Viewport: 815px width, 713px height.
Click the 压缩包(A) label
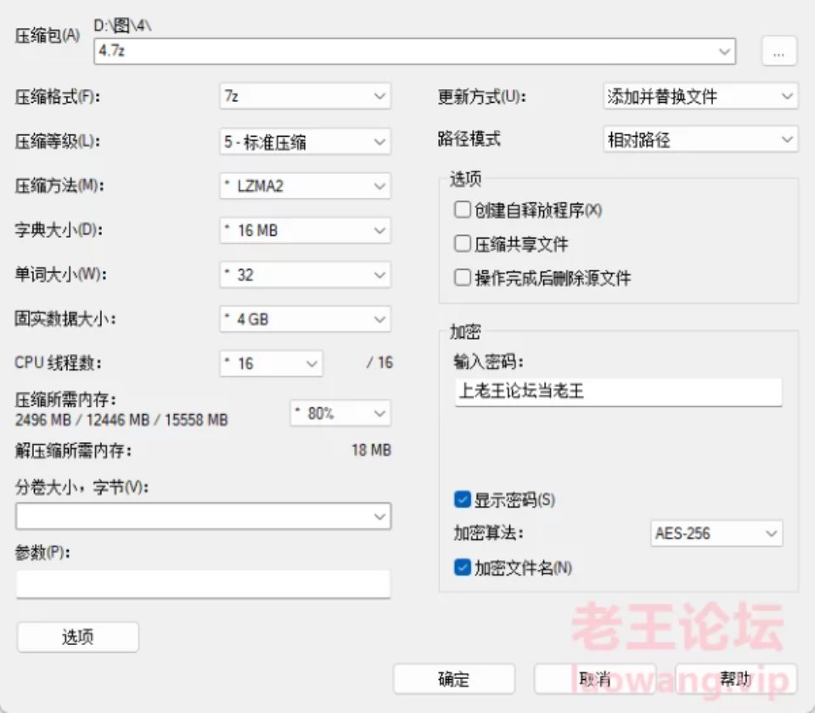(x=48, y=36)
